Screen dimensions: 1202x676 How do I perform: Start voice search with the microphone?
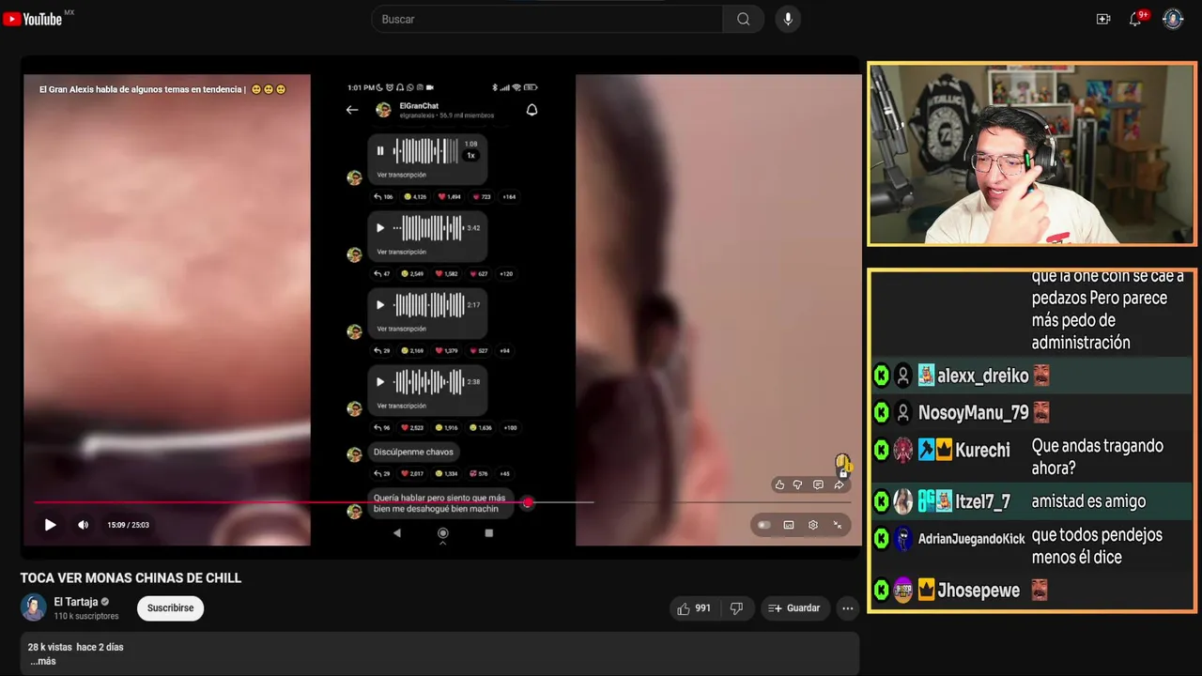coord(788,19)
